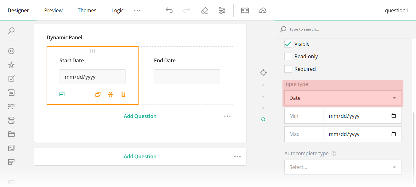Viewport: 416px width, 187px height.
Task: Open survey settings via the sliders icon
Action: tap(222, 10)
